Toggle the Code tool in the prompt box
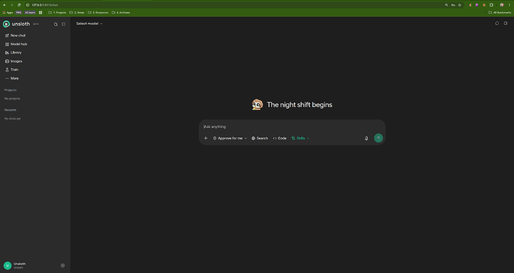The image size is (514, 273). pyautogui.click(x=280, y=138)
